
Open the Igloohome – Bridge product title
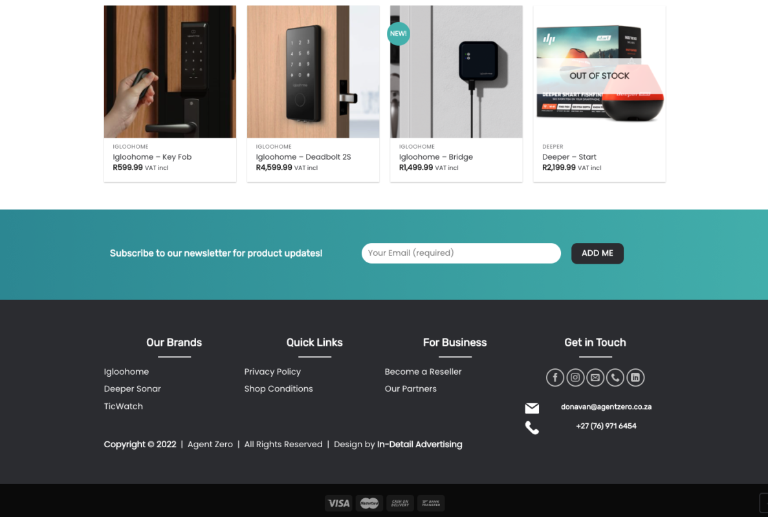click(x=436, y=156)
